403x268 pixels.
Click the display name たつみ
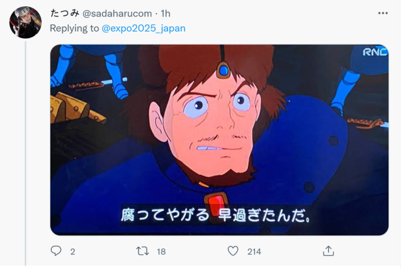64,13
